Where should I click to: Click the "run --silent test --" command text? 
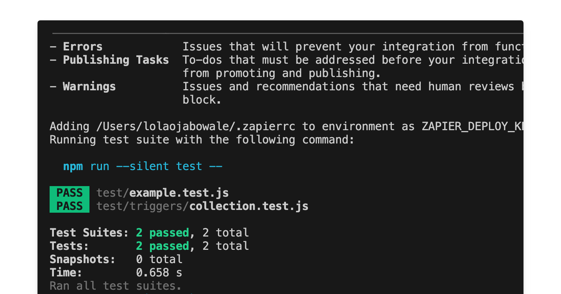click(156, 166)
